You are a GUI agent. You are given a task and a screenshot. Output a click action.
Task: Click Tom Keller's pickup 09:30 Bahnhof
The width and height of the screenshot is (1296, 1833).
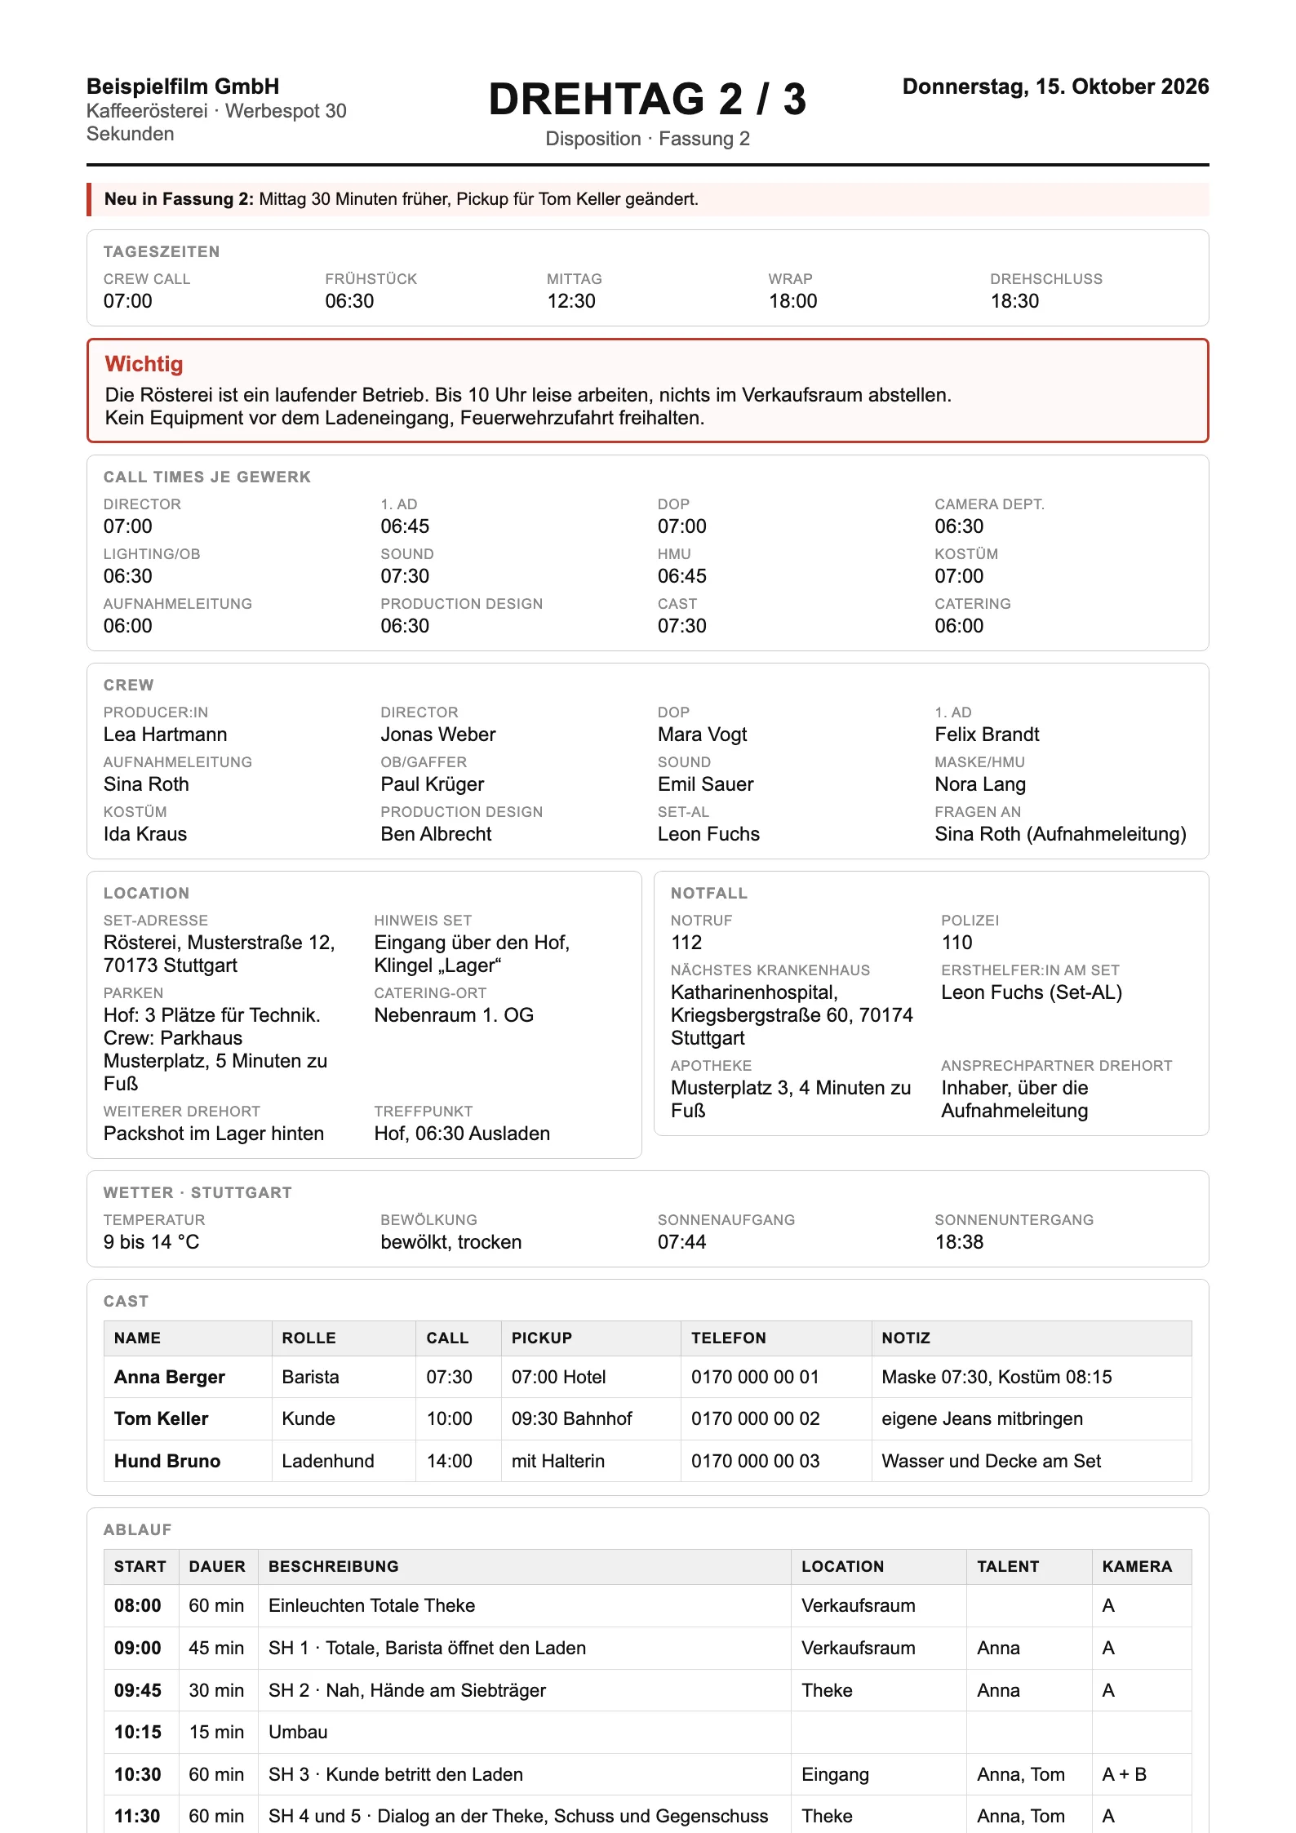[572, 1419]
